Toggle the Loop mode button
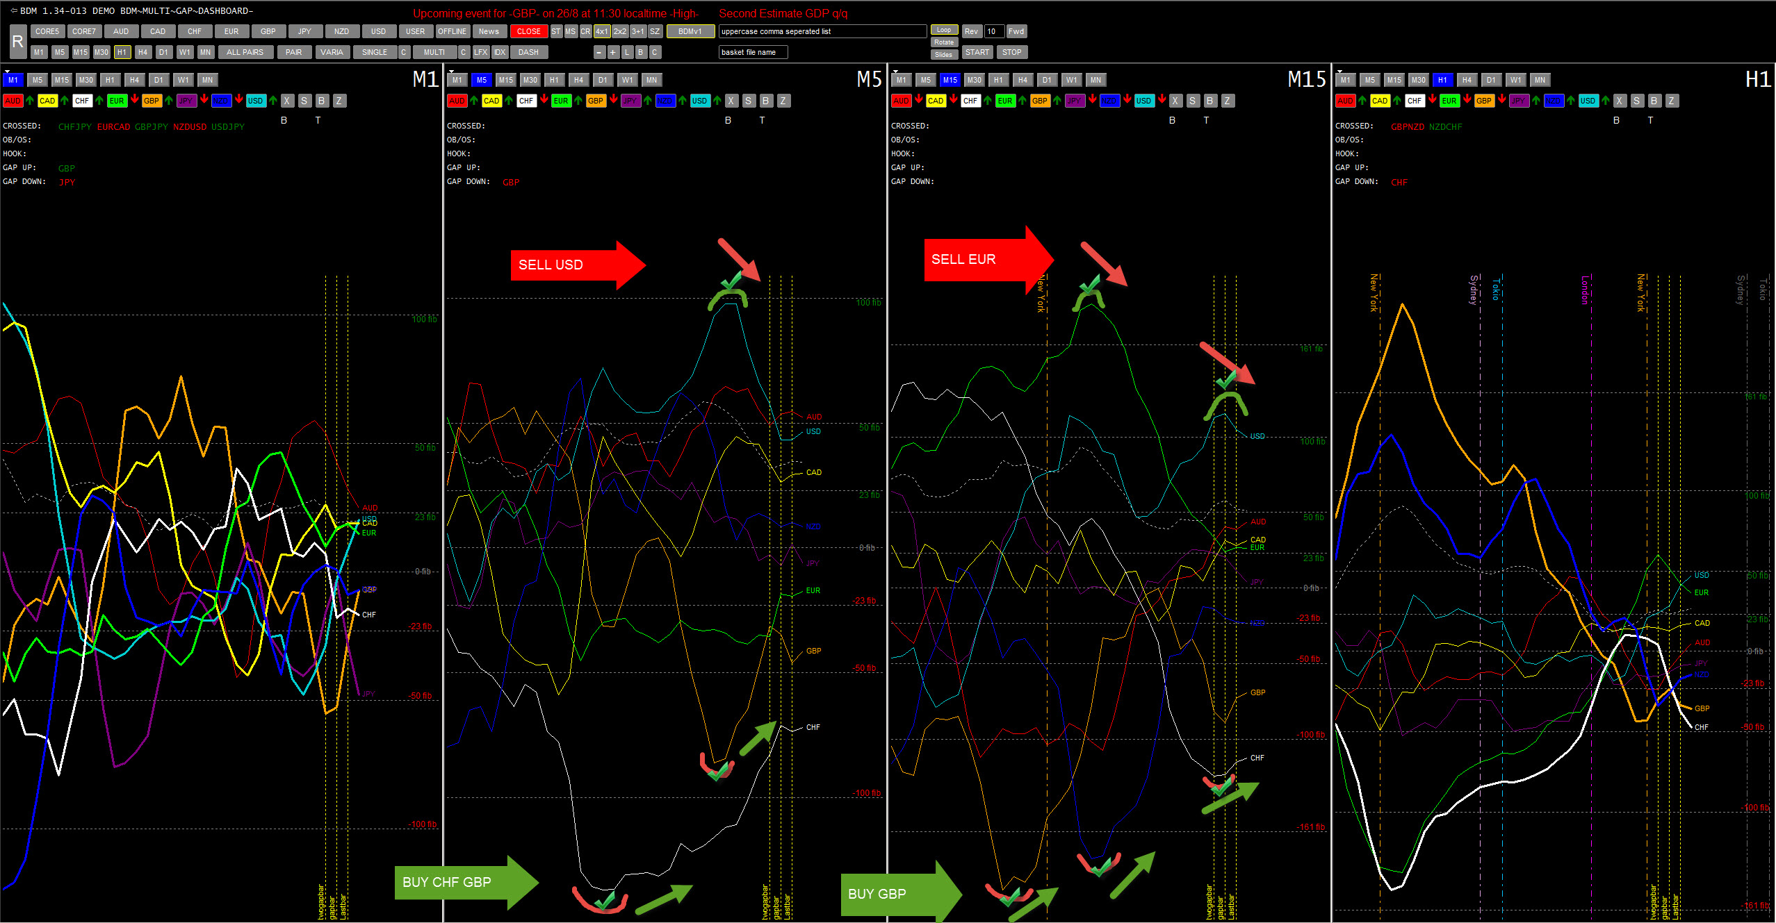The image size is (1776, 923). [944, 30]
